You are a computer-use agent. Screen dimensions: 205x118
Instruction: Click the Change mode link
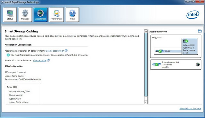pyautogui.click(x=40, y=60)
